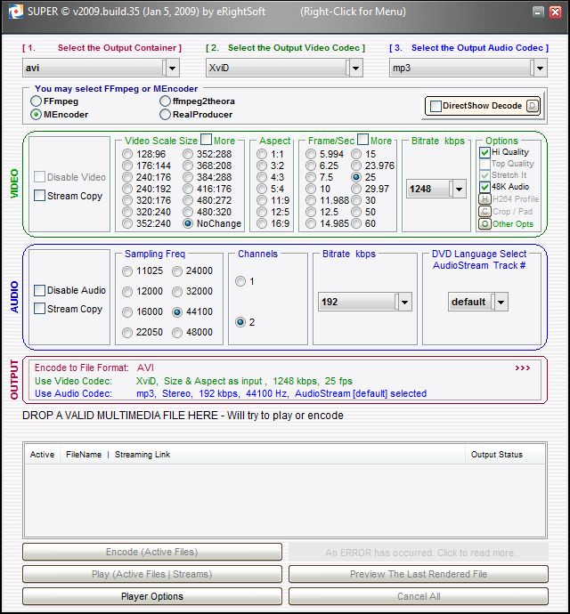Choose 320:240 video scale size
The image size is (570, 614).
coord(127,213)
